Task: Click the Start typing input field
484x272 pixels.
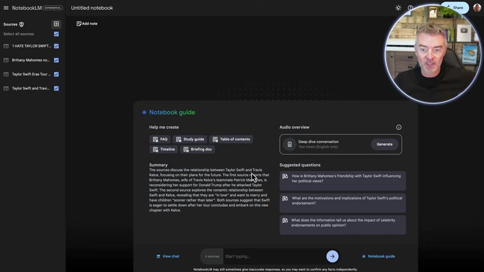Action: 274,256
